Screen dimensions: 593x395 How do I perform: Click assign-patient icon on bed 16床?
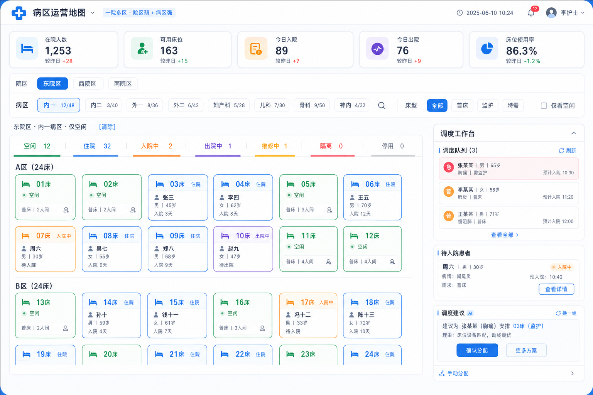tap(262, 328)
